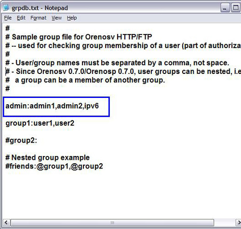Click the 'grpdb.txt - Notepad' title bar text
This screenshot has height=229, width=241.
click(x=40, y=8)
